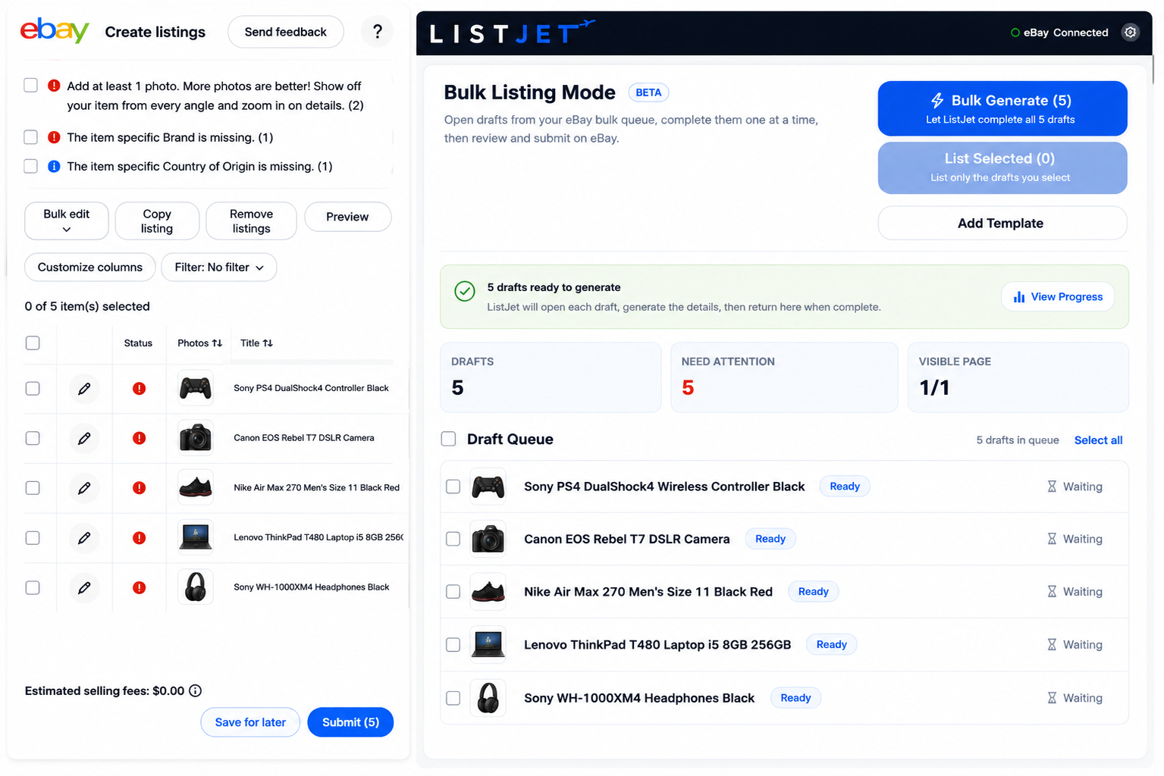Click Save for later
Screen dimensions: 1164x776
tap(250, 722)
